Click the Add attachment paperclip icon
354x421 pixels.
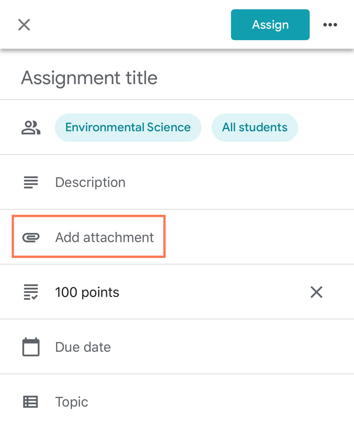31,237
